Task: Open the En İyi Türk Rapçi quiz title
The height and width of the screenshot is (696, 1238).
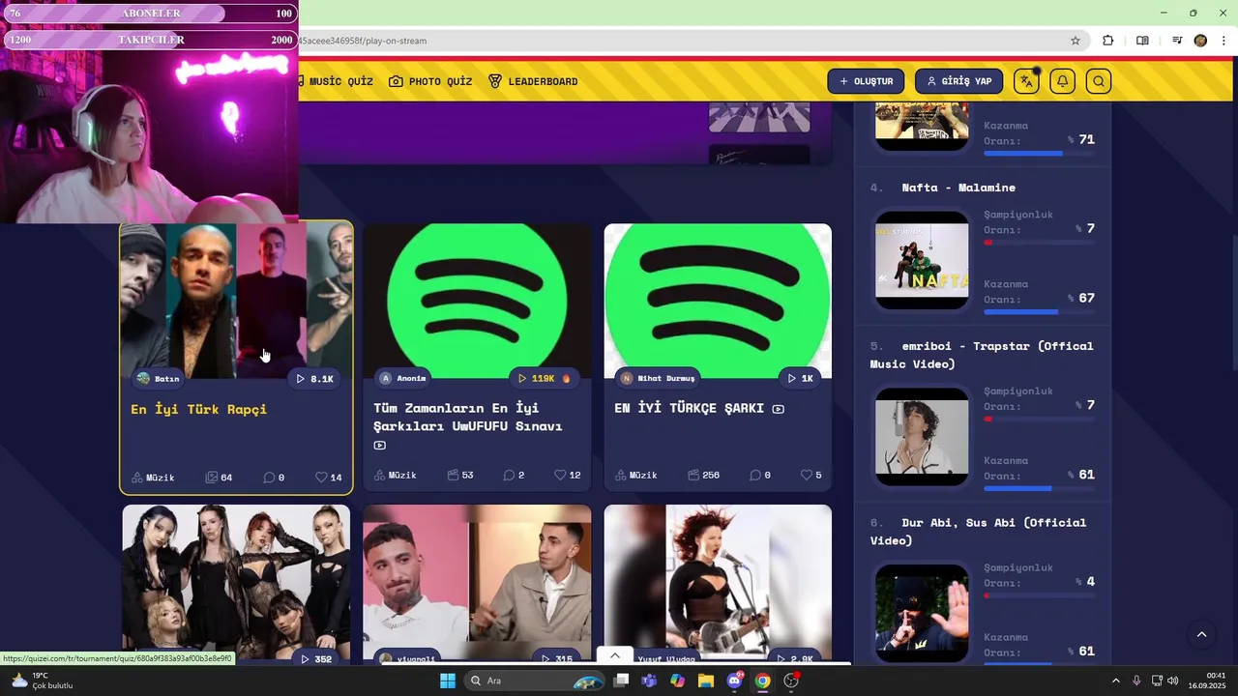Action: click(x=198, y=409)
